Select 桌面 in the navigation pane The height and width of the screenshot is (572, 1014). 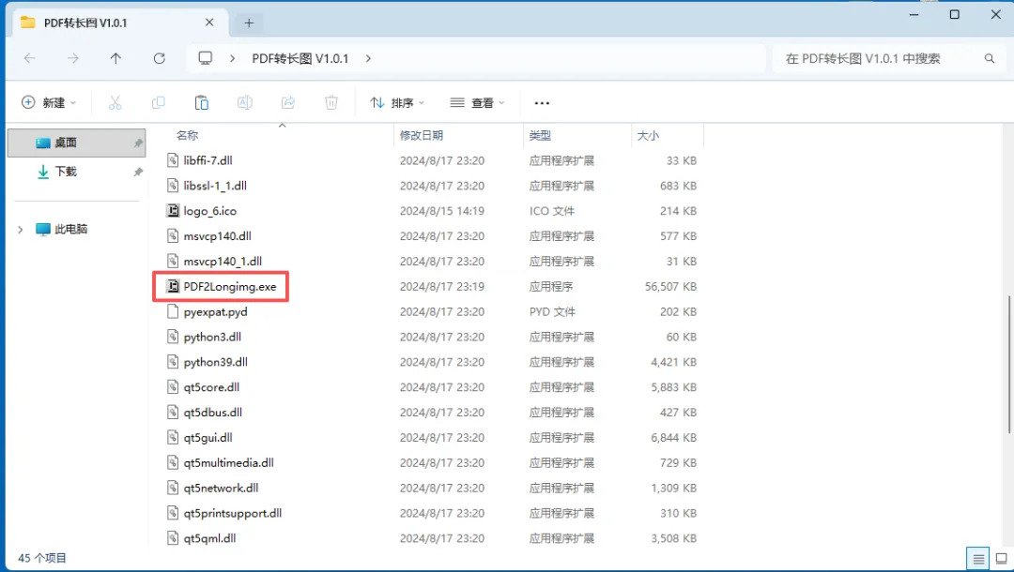tap(76, 143)
